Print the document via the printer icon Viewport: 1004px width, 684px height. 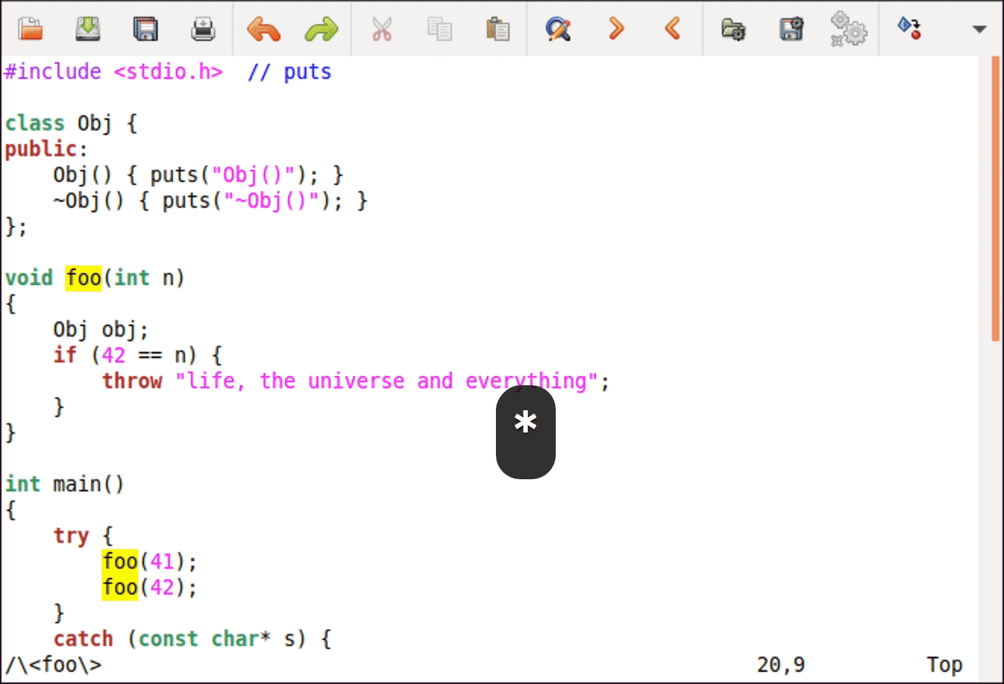(x=203, y=29)
